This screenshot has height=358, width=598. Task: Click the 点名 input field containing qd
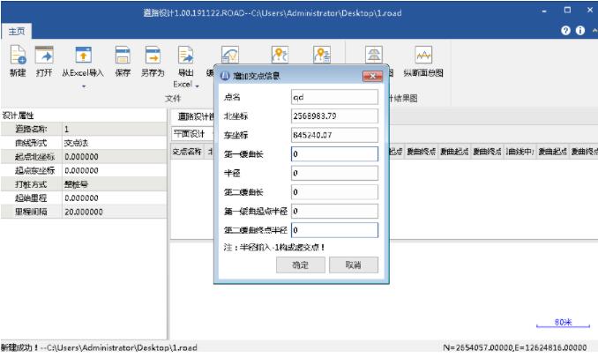tap(334, 97)
